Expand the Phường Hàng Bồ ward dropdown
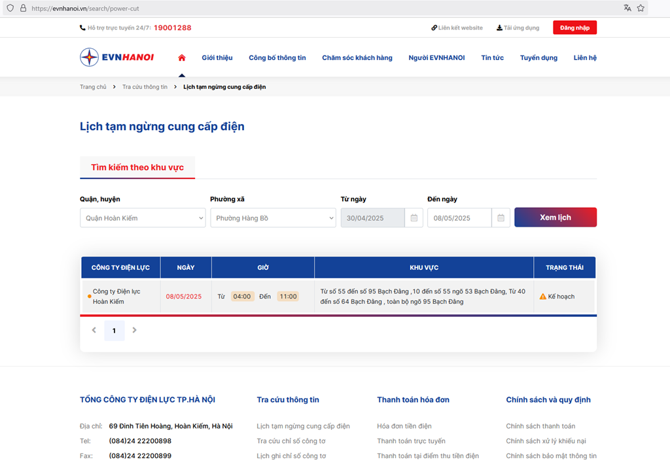 (x=273, y=218)
